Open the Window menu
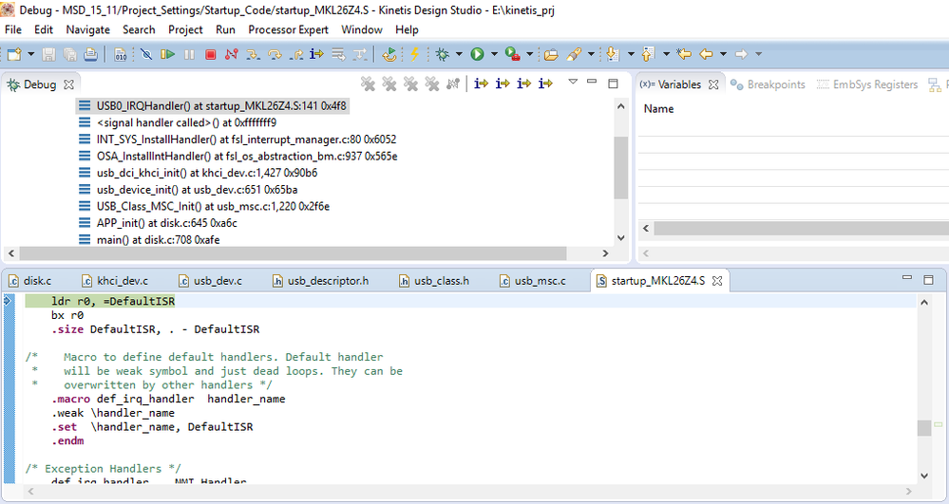This screenshot has width=949, height=504. coord(362,29)
